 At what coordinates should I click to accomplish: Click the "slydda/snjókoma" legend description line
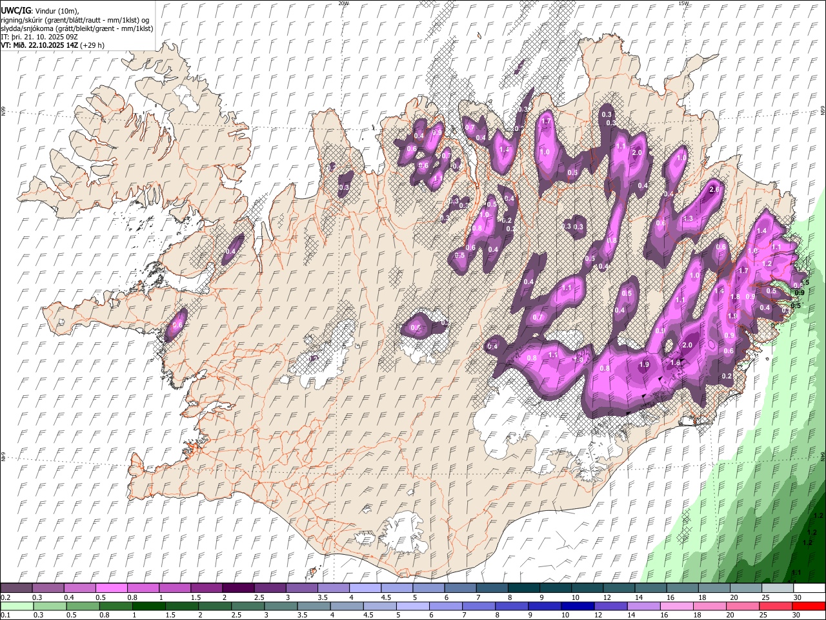77,28
